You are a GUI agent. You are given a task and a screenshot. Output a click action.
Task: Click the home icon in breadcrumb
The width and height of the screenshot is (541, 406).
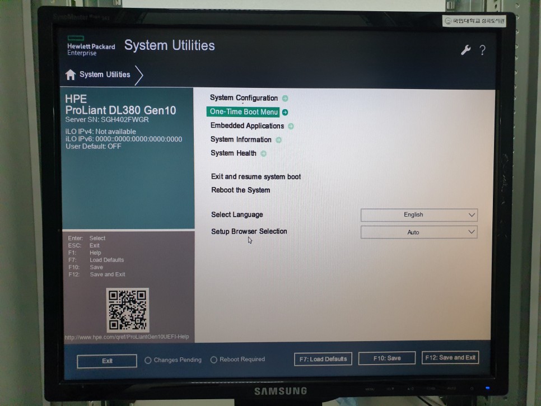tap(71, 74)
